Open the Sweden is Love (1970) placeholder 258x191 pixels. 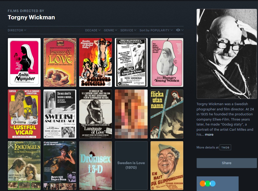[131, 165]
